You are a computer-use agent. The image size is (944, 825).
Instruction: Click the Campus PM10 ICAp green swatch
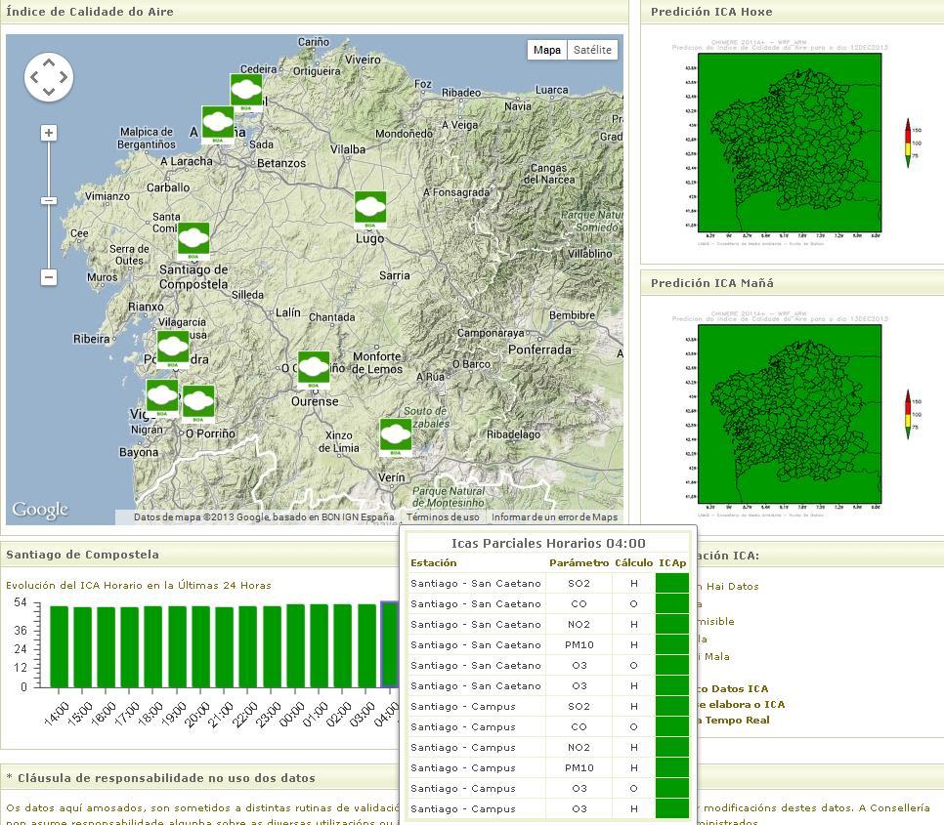(x=672, y=767)
